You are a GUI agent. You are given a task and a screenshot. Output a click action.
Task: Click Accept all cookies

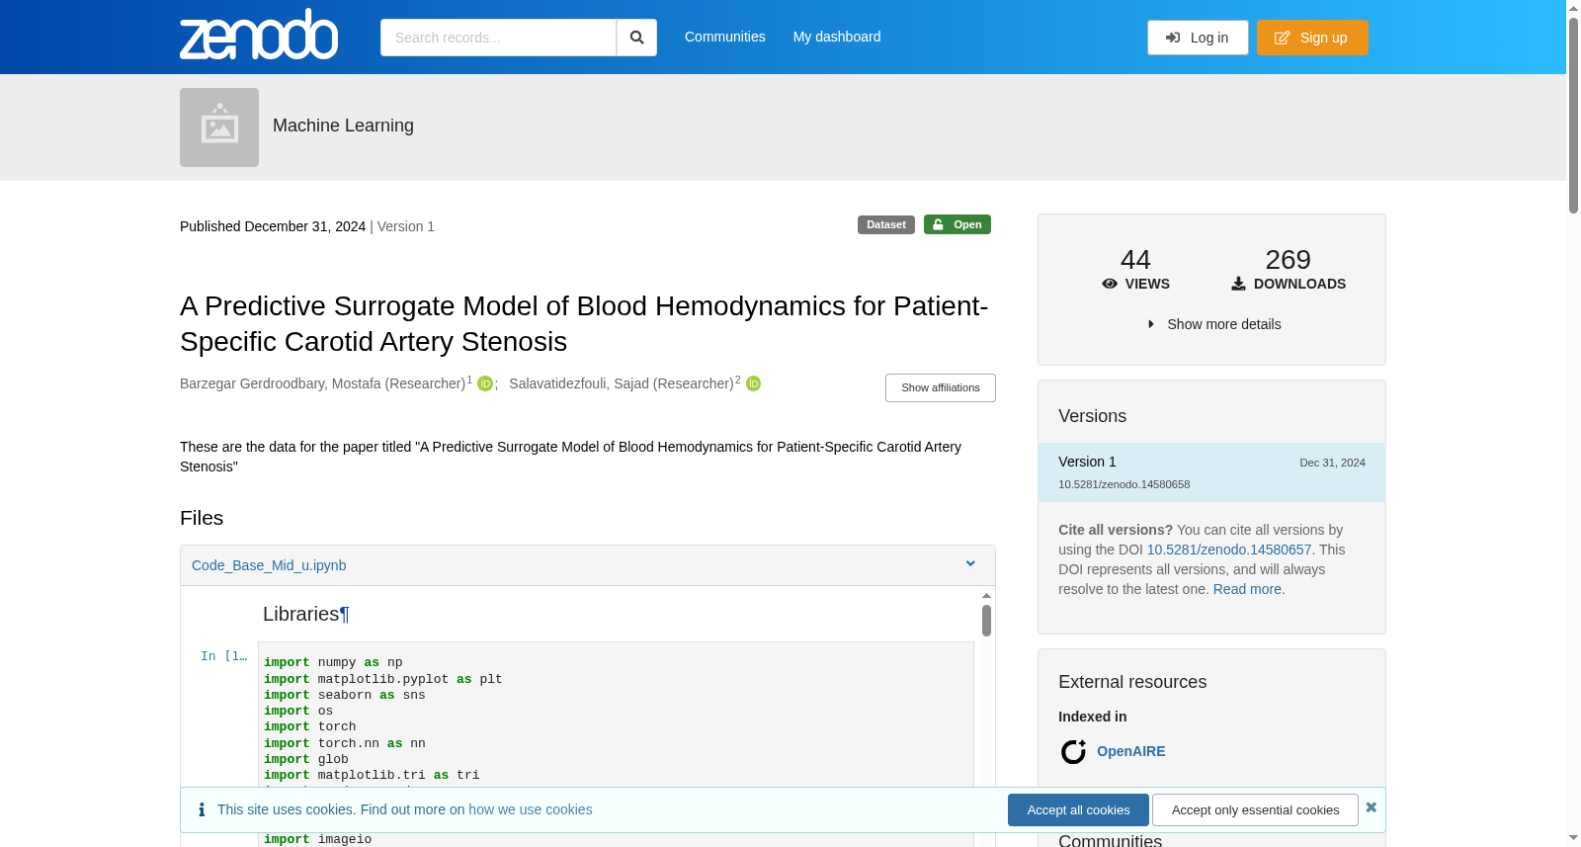pyautogui.click(x=1078, y=809)
